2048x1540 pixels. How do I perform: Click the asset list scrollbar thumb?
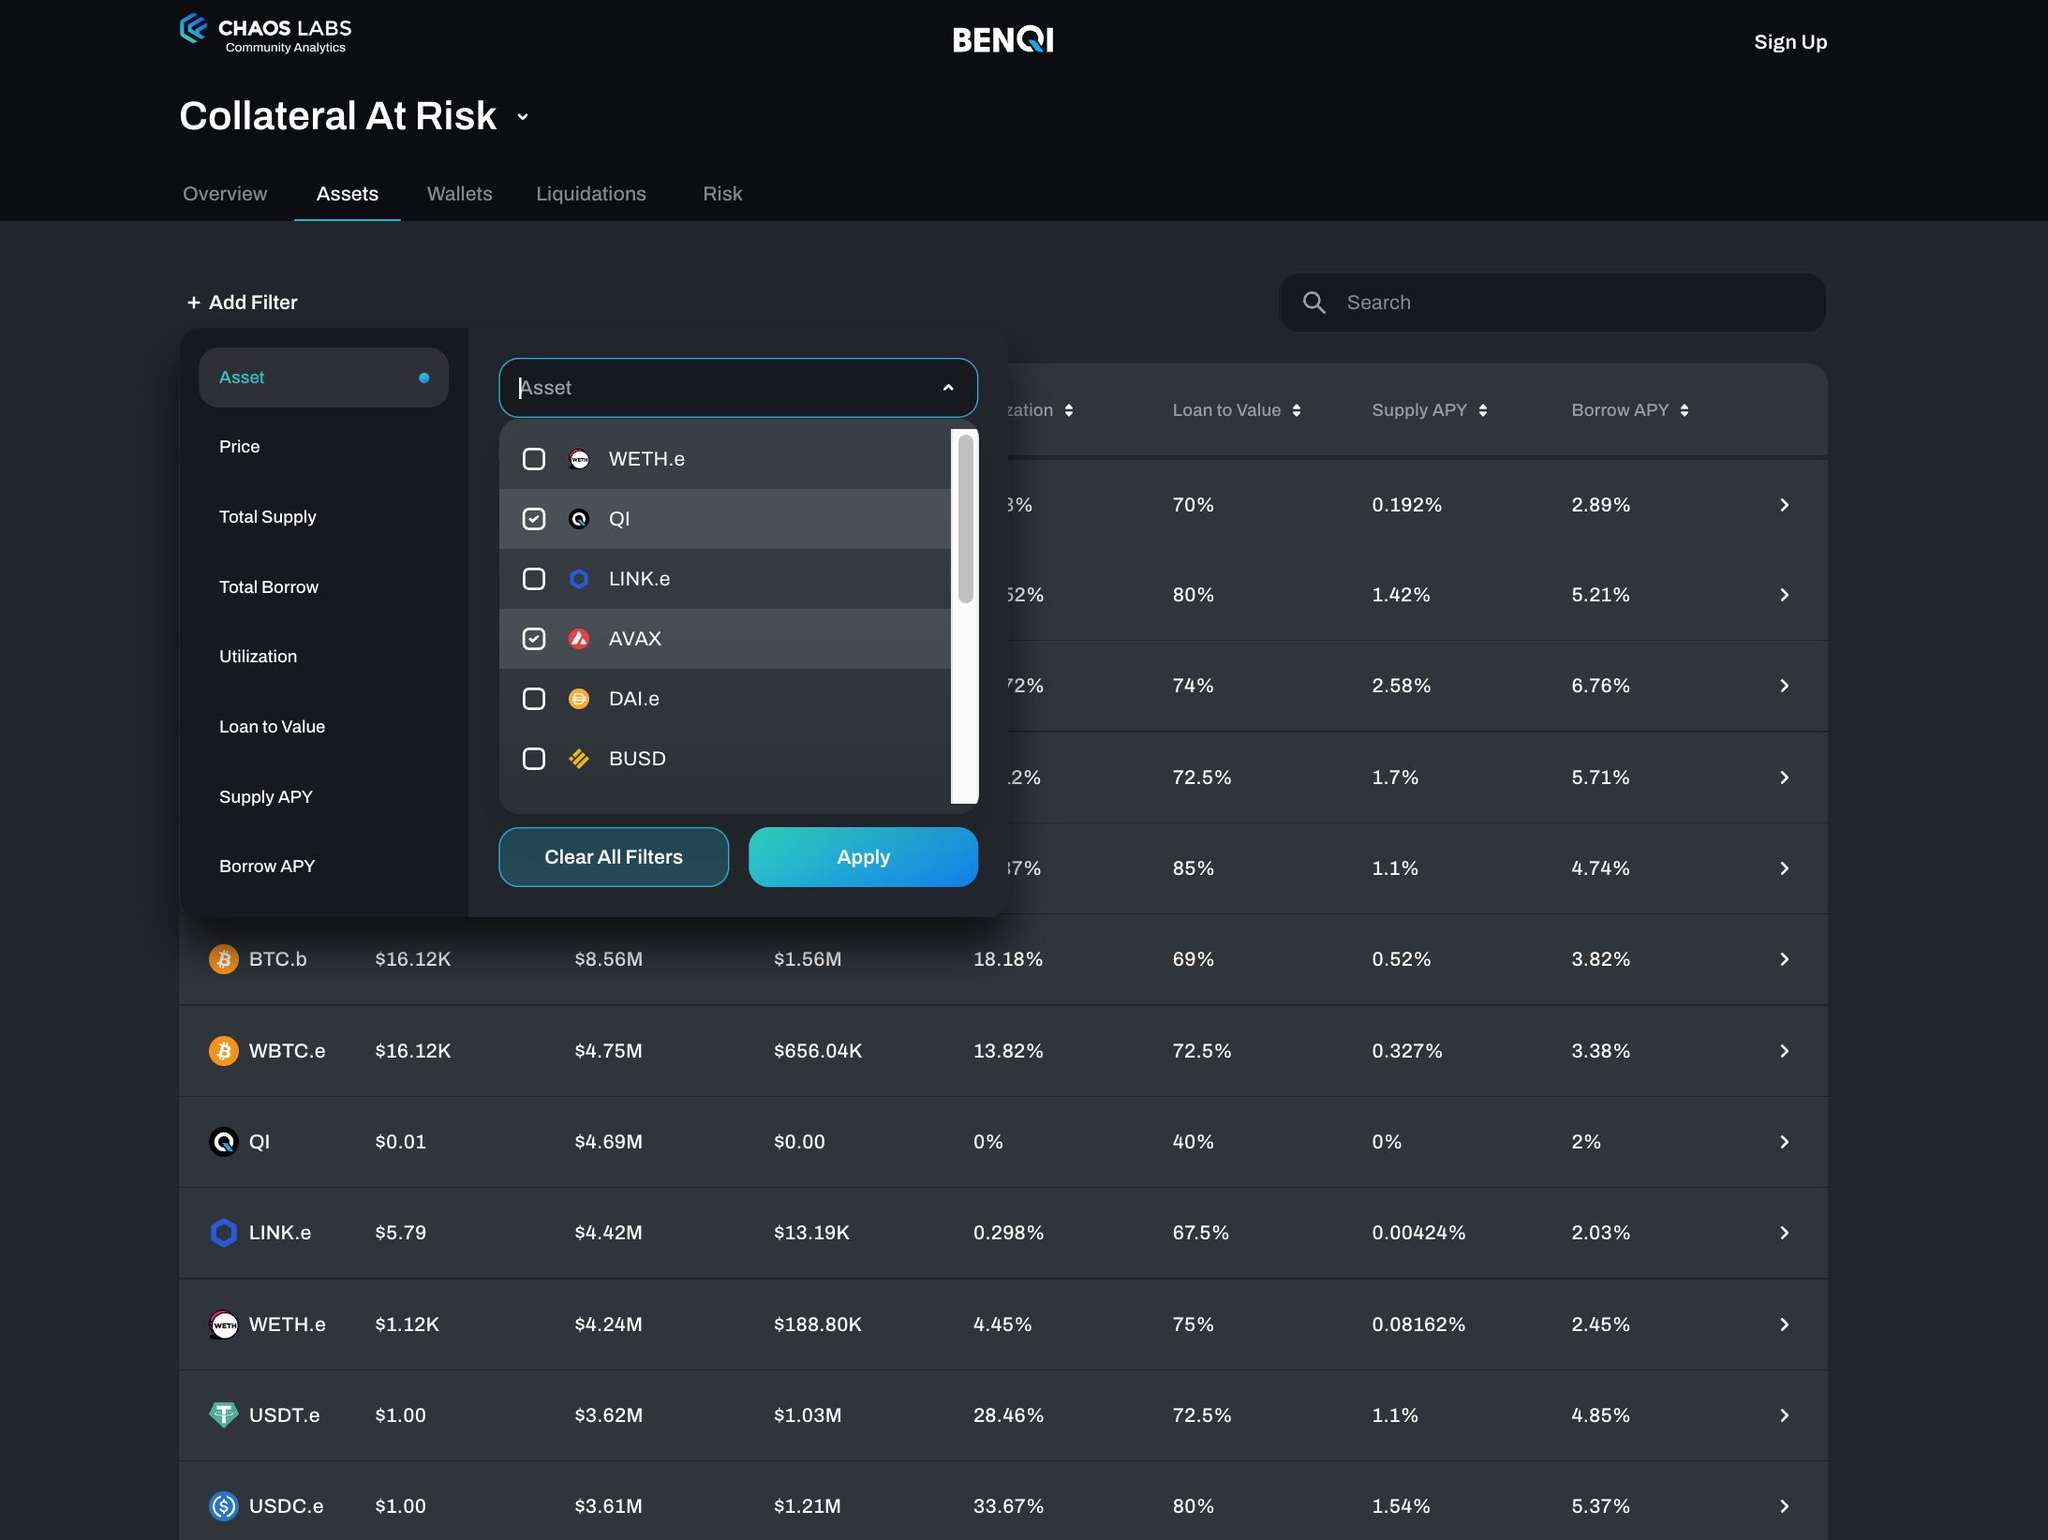pos(965,518)
